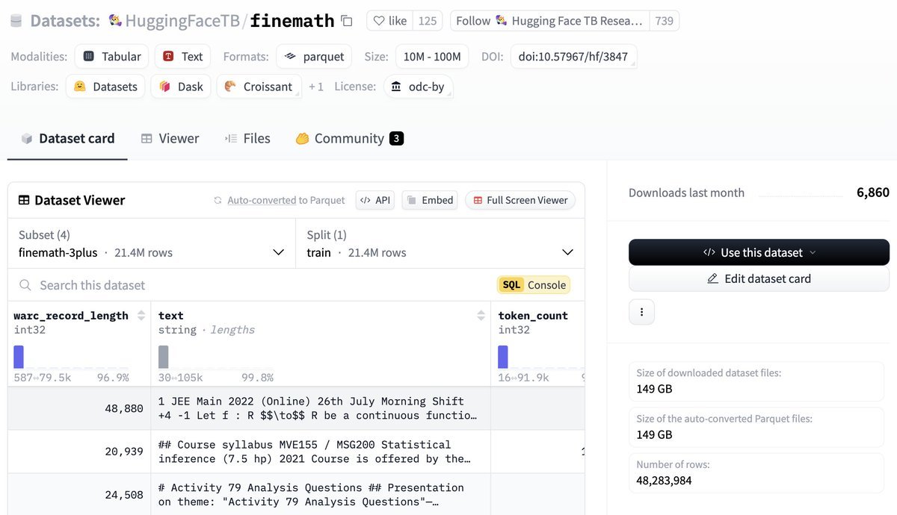Sort by the warc_record_length column arrows
Viewport: 897px width, 515px height.
[x=141, y=316]
